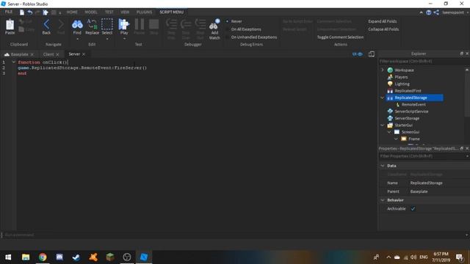Close the Server script tab
This screenshot has height=264, width=470.
coord(84,54)
